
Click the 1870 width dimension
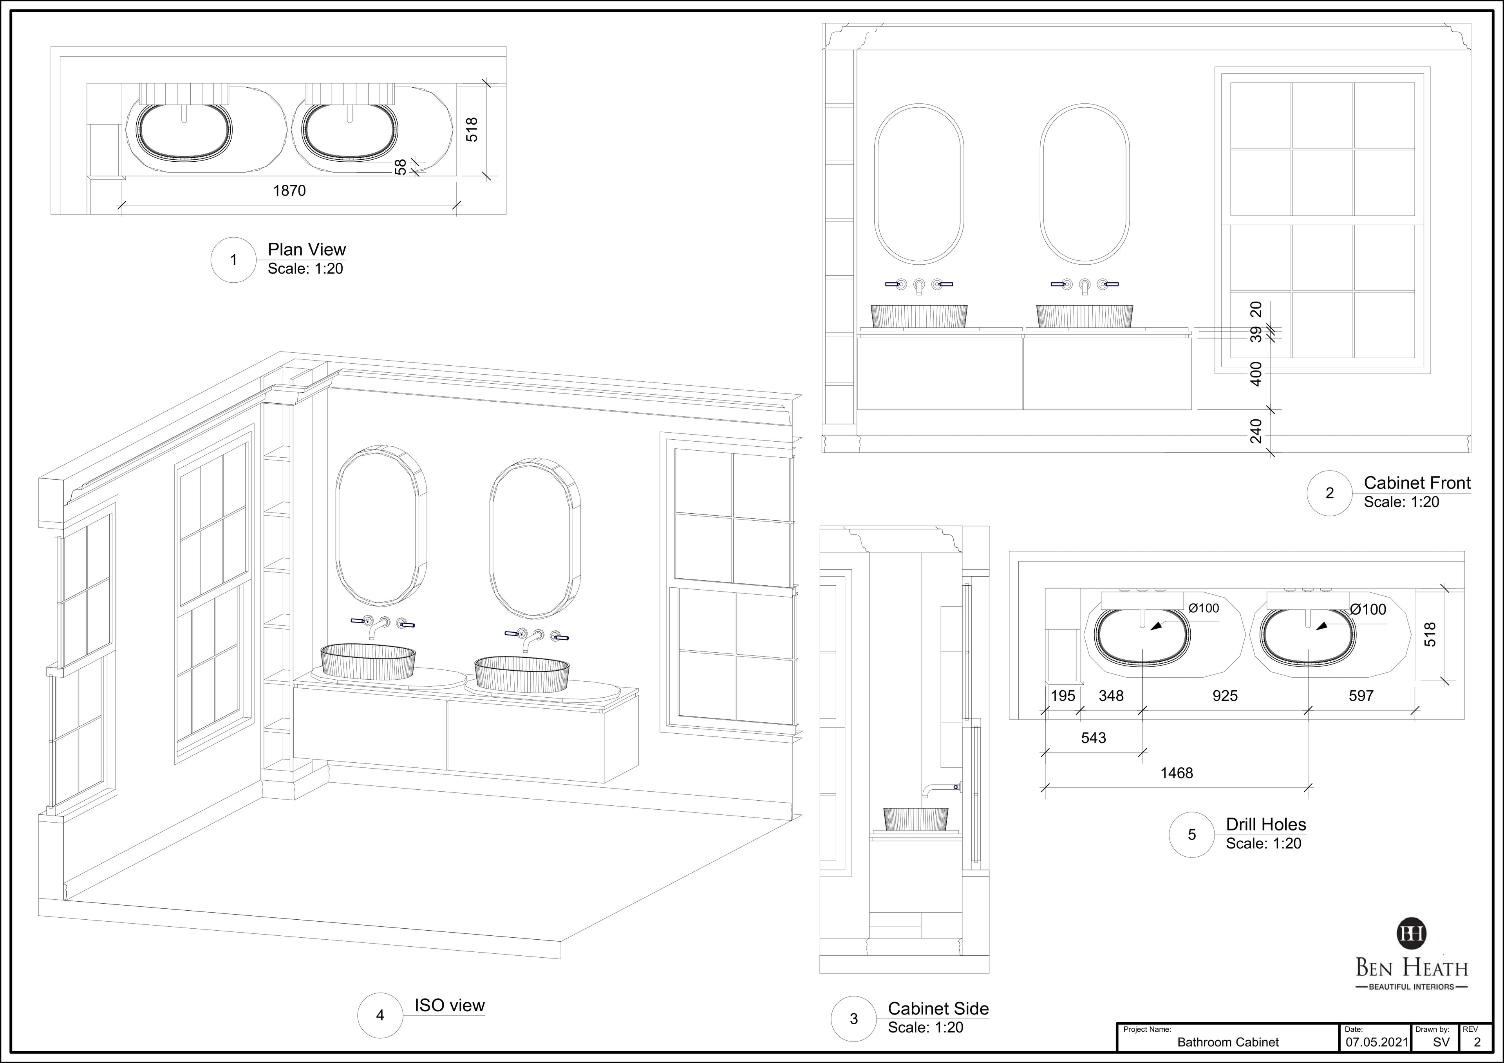[289, 191]
